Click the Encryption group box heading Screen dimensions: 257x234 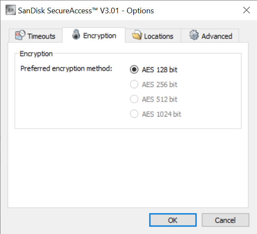(36, 54)
